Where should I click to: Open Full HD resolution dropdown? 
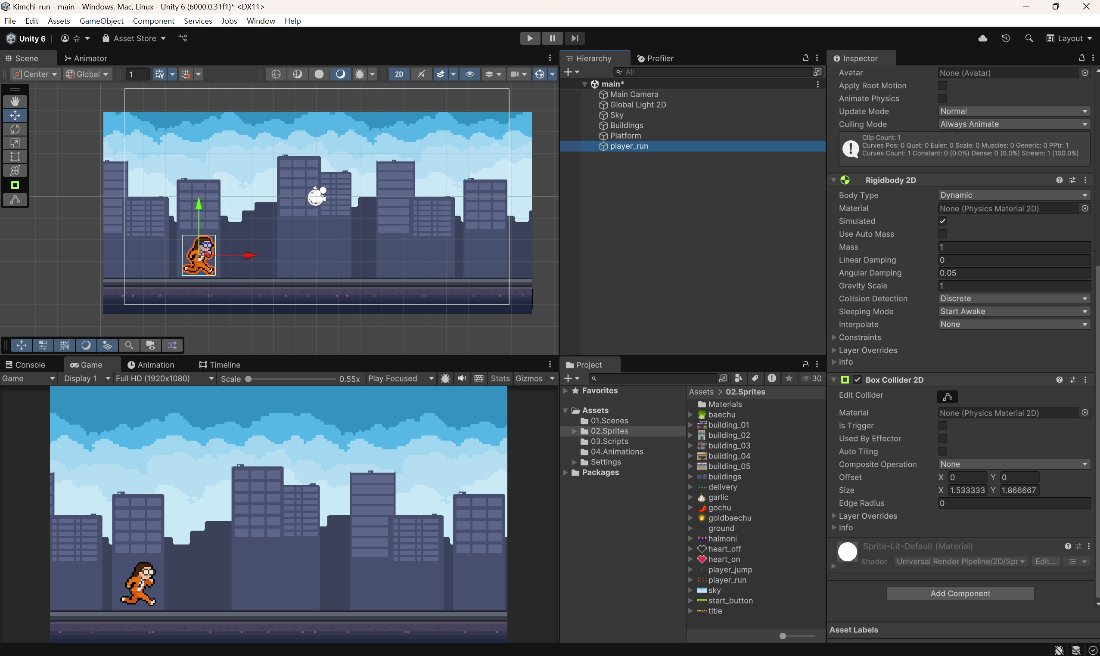165,378
